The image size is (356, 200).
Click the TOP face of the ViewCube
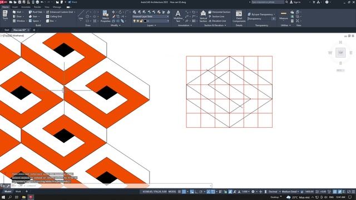340,53
